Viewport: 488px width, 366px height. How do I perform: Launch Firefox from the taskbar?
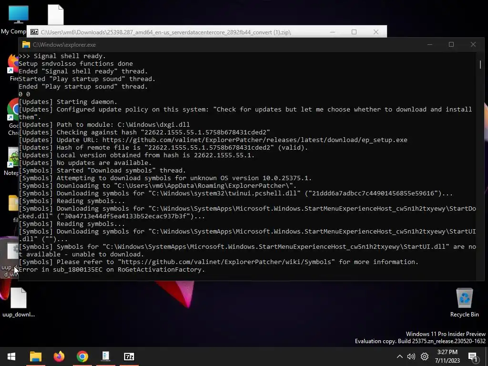click(59, 356)
